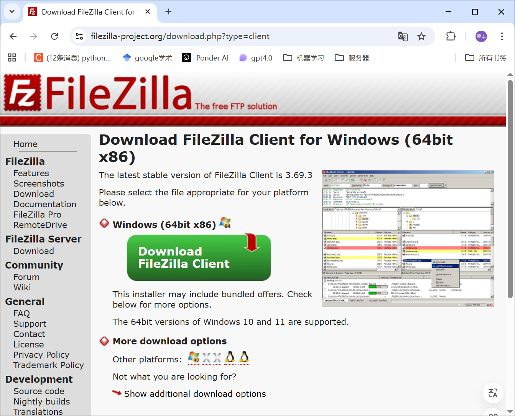Image resolution: width=515 pixels, height=416 pixels.
Task: Click the scrollbar up arrow
Action: pos(510,75)
